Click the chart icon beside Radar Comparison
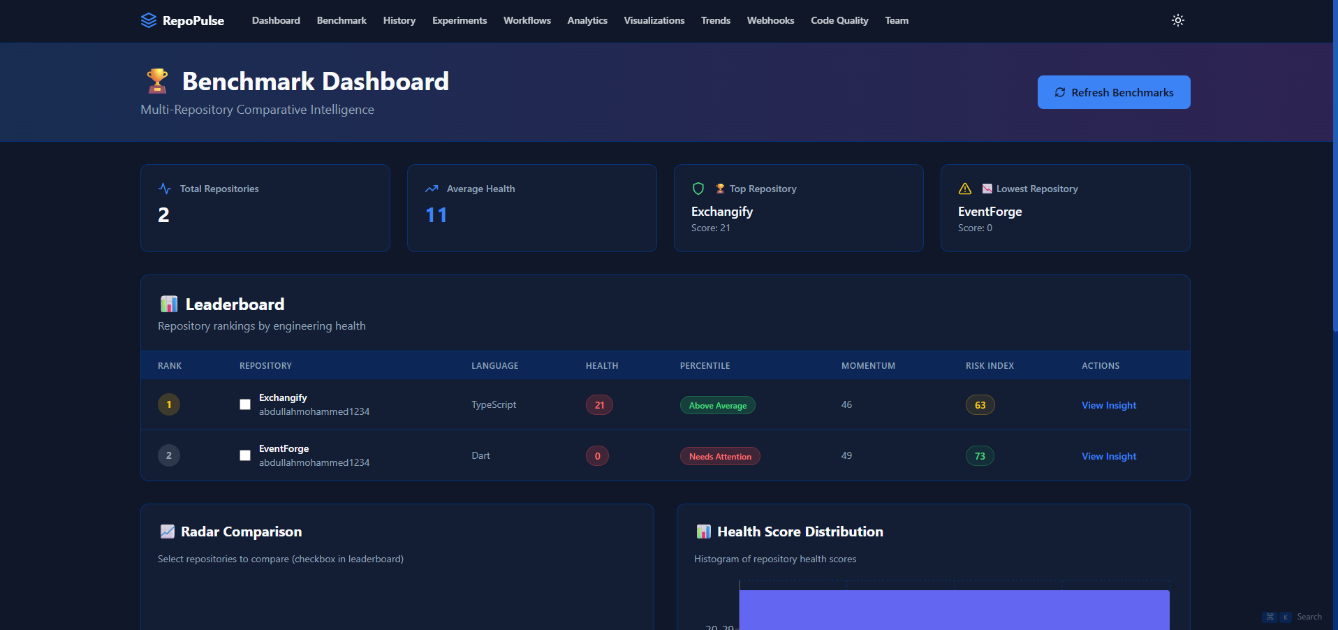The width and height of the screenshot is (1338, 630). point(168,532)
